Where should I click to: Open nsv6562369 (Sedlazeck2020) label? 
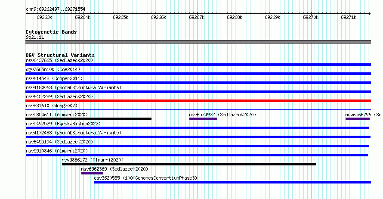pos(114,169)
